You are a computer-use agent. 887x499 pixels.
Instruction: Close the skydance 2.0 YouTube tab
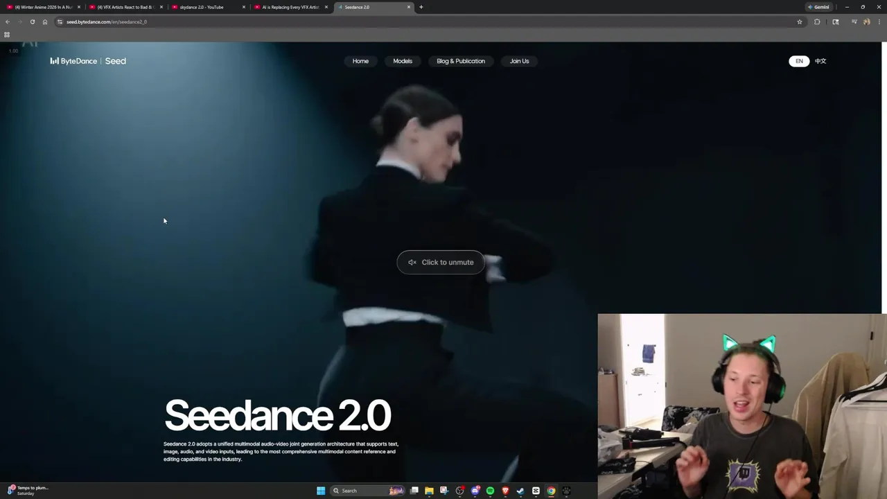click(244, 7)
